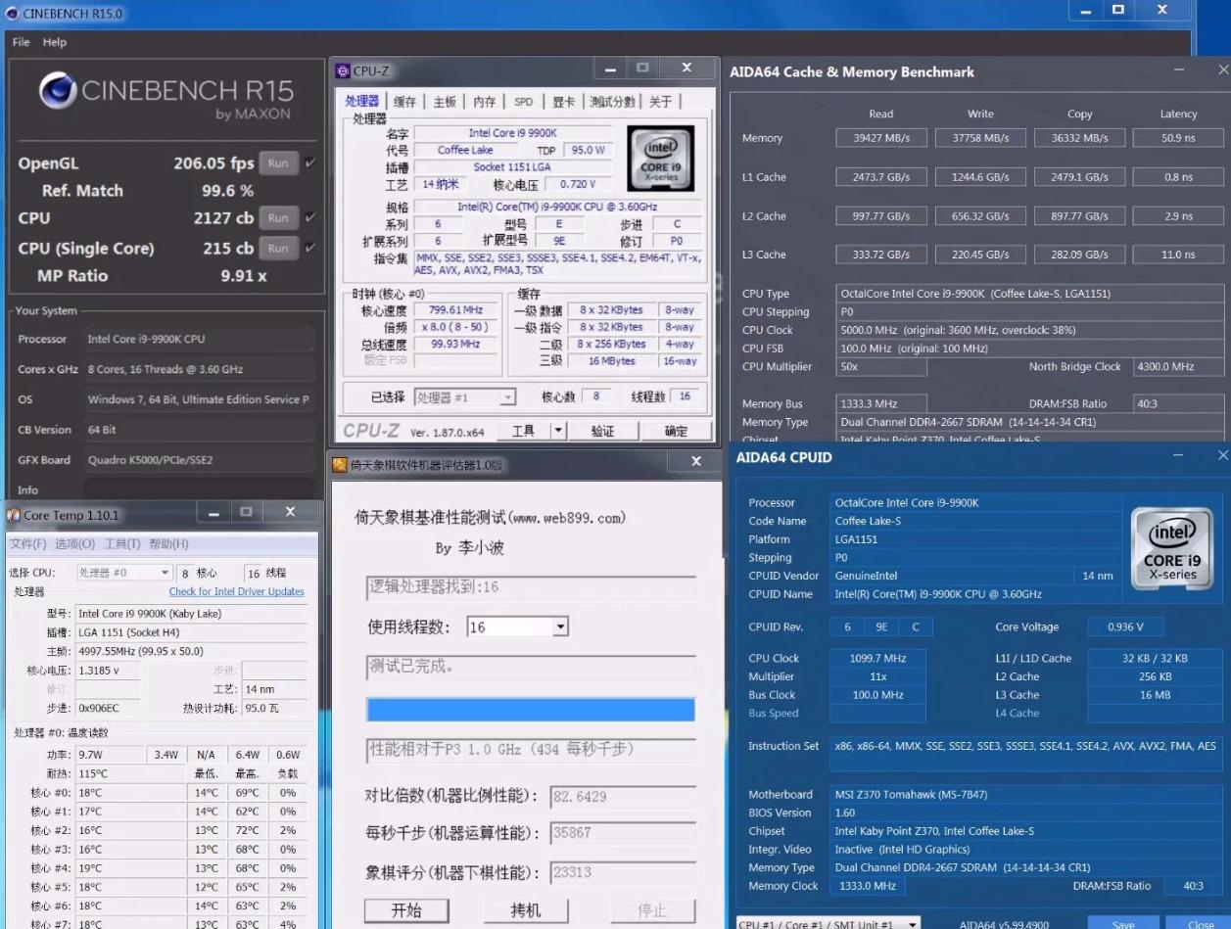Toggle the CPU Single Core test checkbox
This screenshot has height=929, width=1231.
309,249
